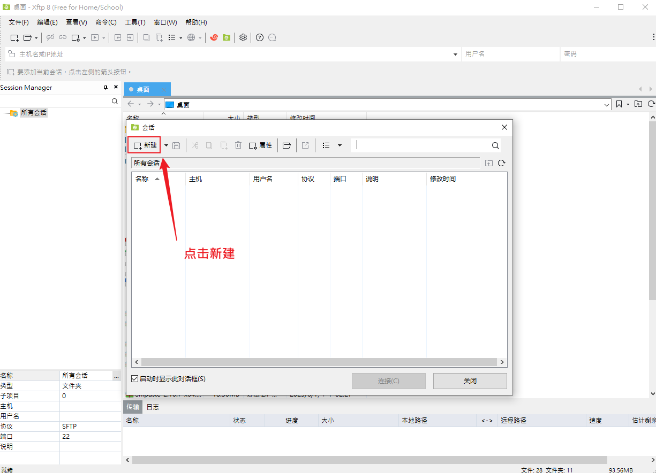
Task: Open the view mode dropdown in the dialog
Action: pos(340,145)
